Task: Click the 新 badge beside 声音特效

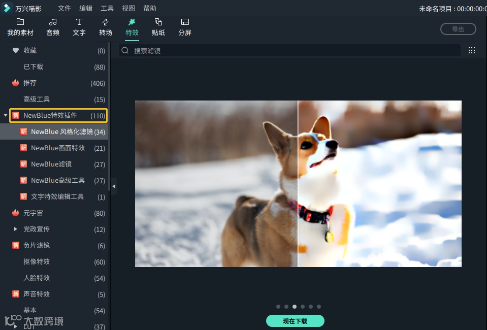Action: pyautogui.click(x=16, y=293)
